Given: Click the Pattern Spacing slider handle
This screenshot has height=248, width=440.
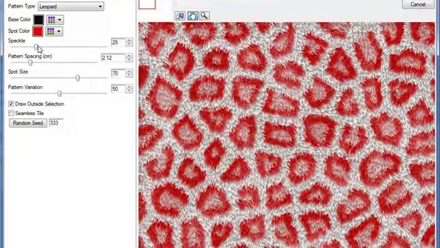Looking at the screenshot, I should point(30,63).
